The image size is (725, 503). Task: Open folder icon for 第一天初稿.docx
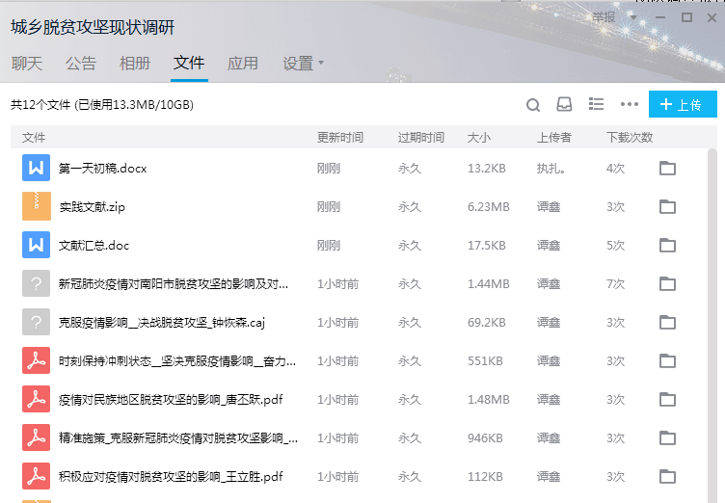point(667,169)
